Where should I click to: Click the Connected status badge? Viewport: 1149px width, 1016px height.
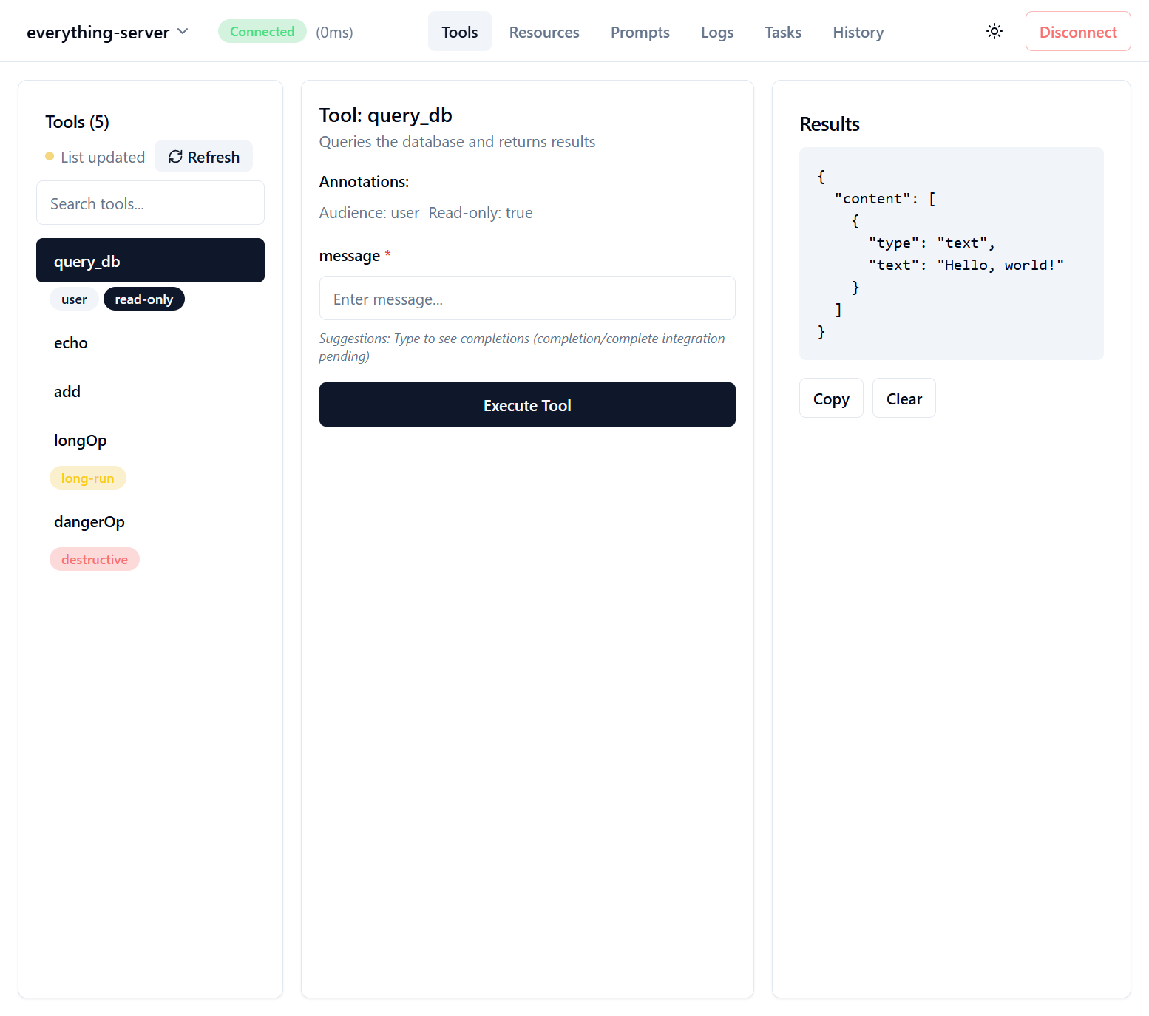point(262,31)
